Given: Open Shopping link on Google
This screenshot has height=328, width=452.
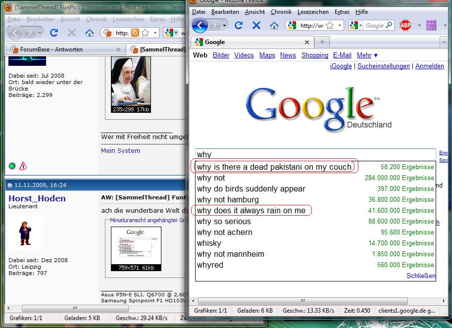Looking at the screenshot, I should [315, 55].
